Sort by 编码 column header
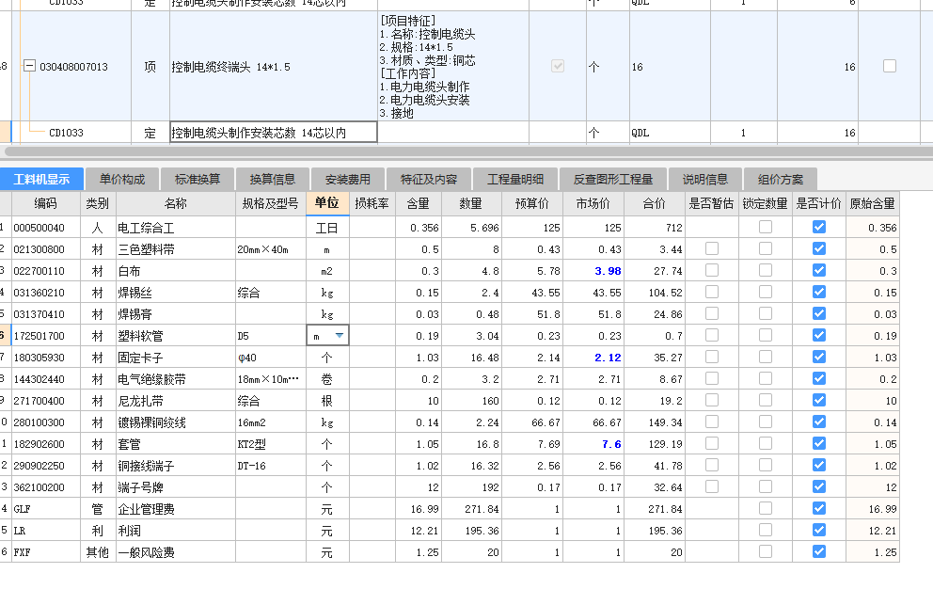The image size is (933, 589). click(x=46, y=203)
